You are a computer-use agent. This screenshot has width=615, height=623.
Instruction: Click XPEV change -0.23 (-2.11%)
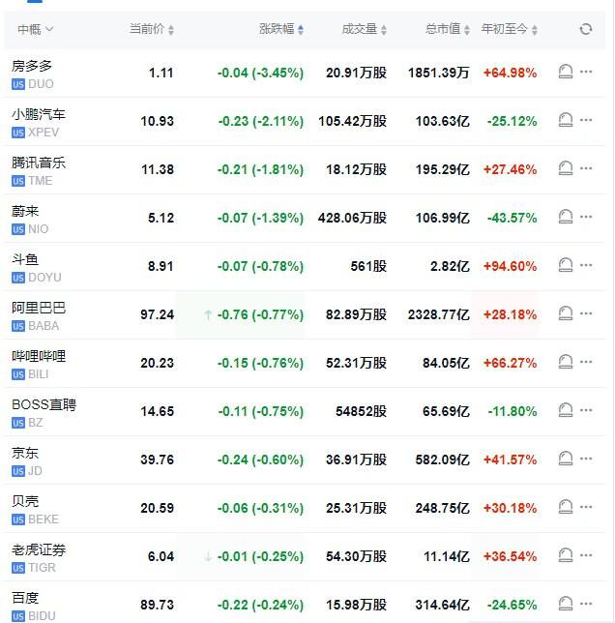click(x=261, y=121)
